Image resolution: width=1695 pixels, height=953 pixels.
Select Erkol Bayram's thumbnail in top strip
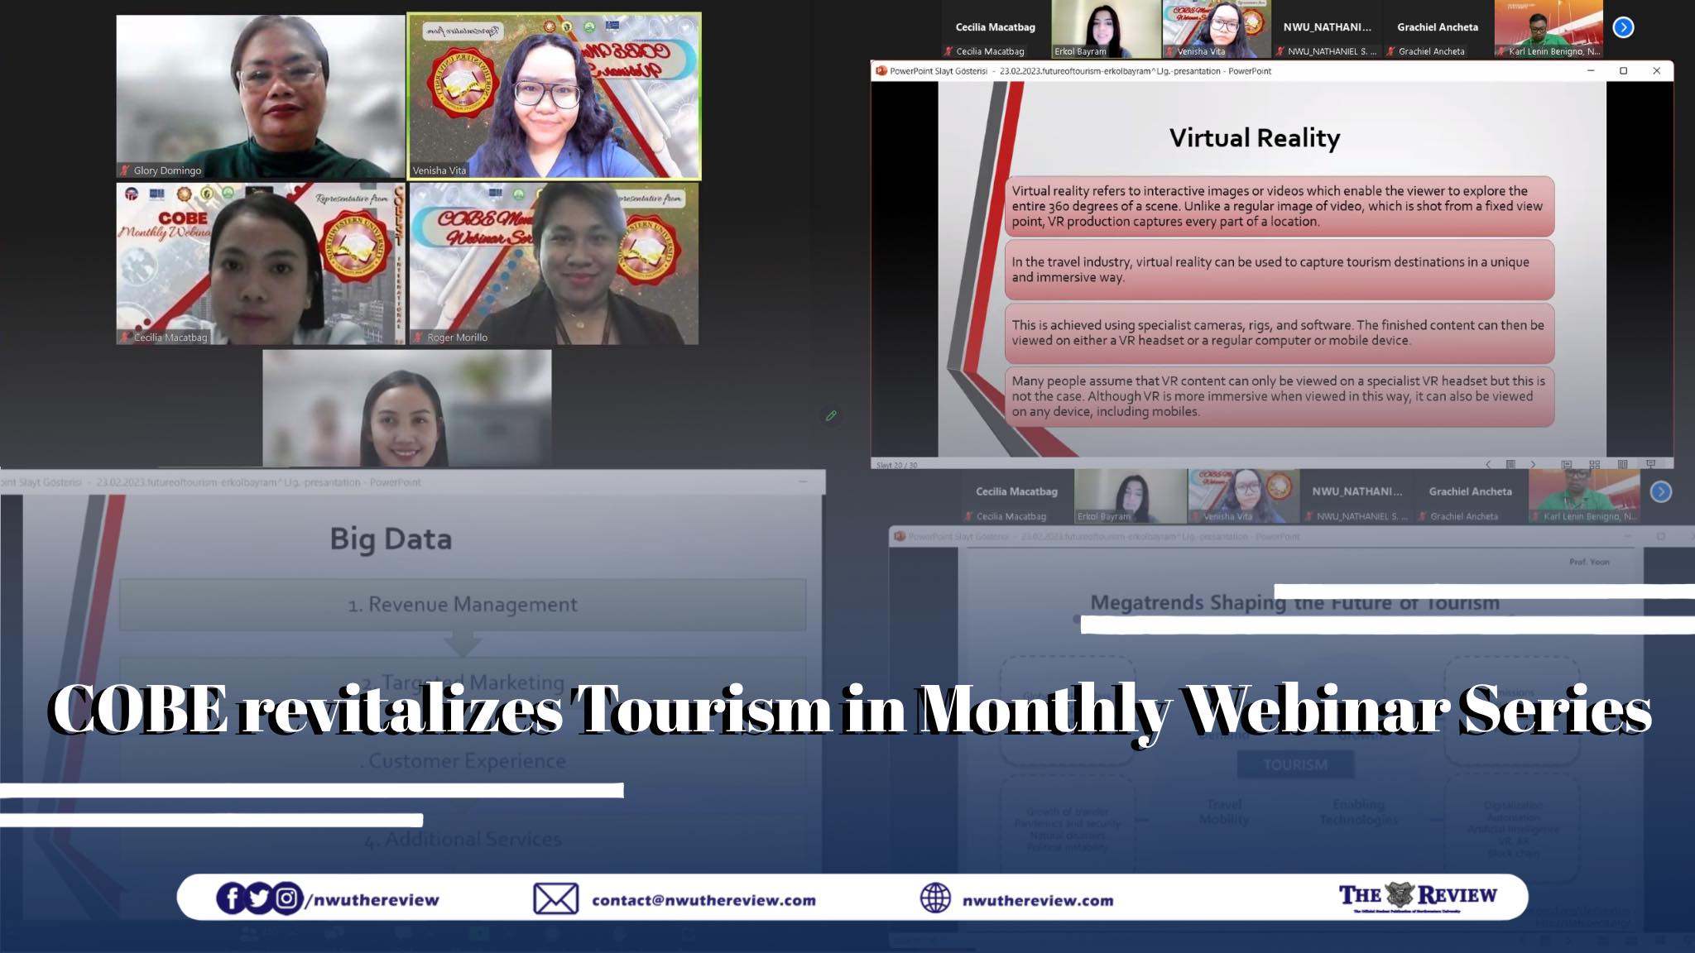click(1106, 29)
